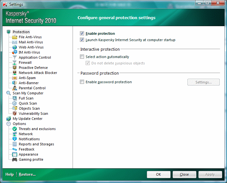Uncheck the Enable protection checkbox
The height and width of the screenshot is (183, 227).
click(82, 33)
